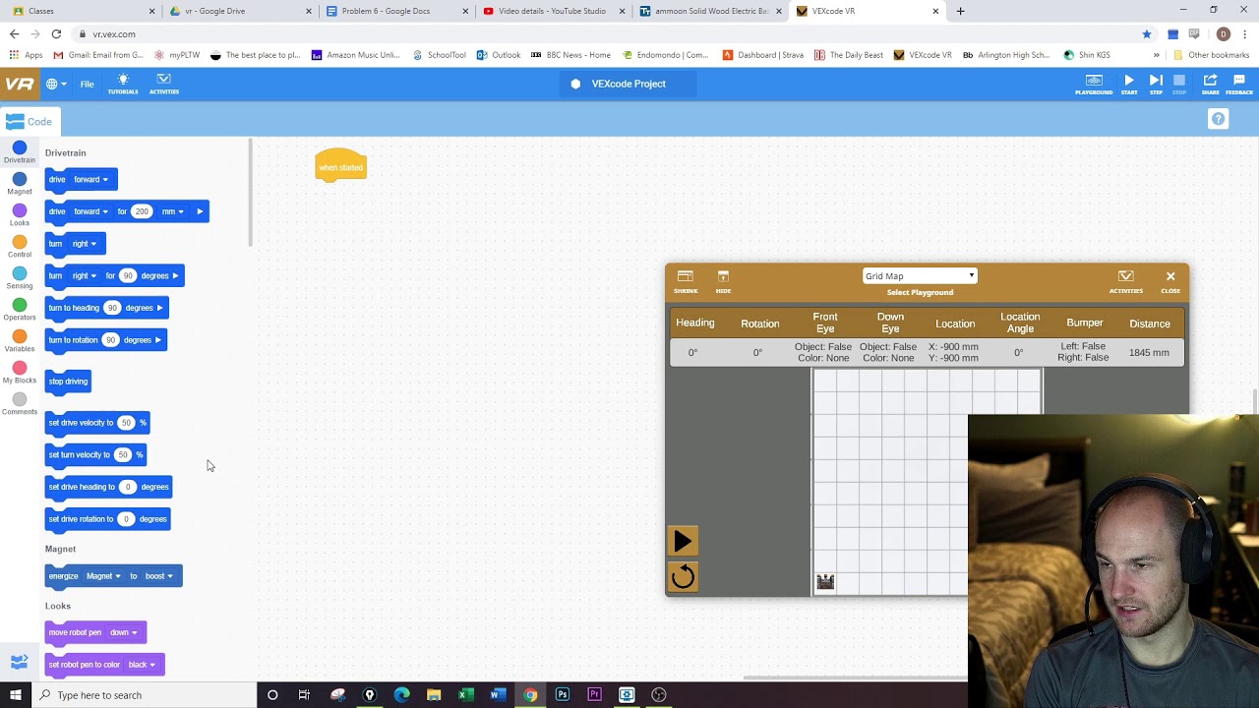Screen dimensions: 1259x708
Task: Select the Sensing block category
Action: (20, 278)
